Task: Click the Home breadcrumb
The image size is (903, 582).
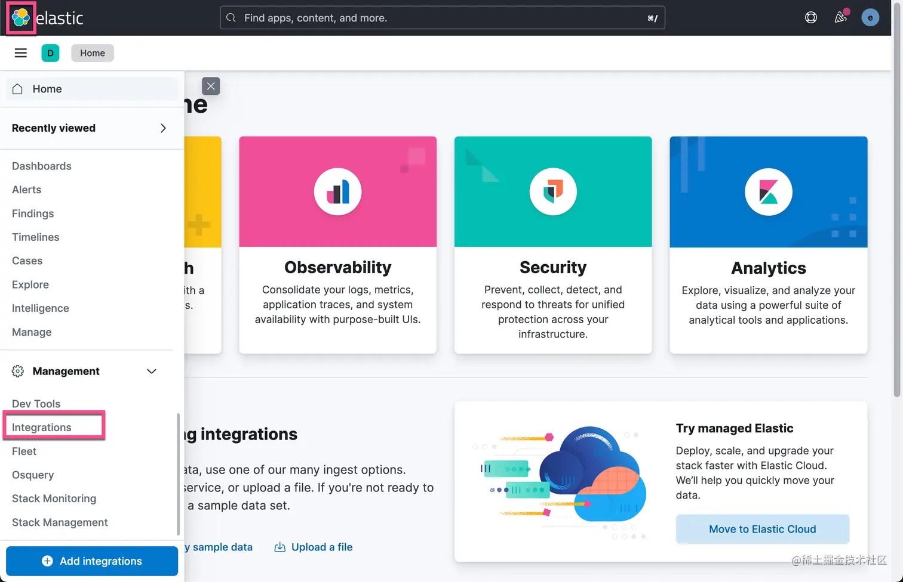Action: pos(93,53)
